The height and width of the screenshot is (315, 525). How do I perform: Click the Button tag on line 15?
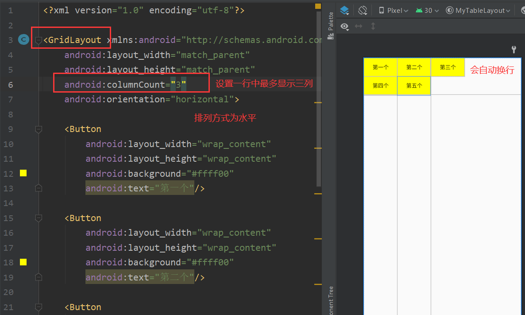click(83, 218)
